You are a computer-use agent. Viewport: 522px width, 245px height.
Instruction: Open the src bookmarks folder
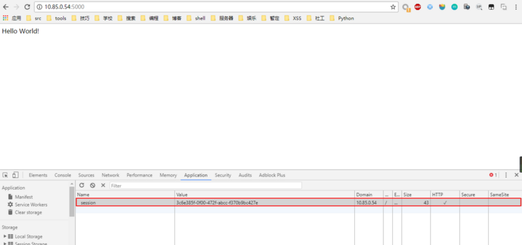[34, 18]
